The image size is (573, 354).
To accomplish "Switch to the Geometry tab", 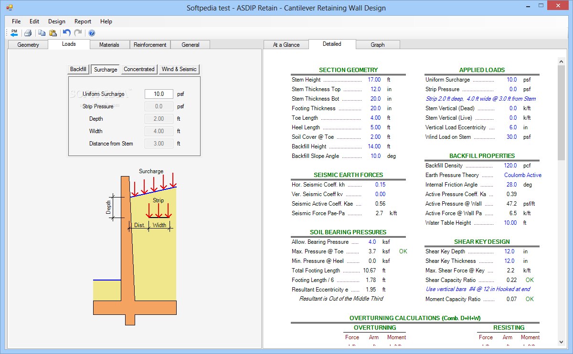I will [x=28, y=45].
